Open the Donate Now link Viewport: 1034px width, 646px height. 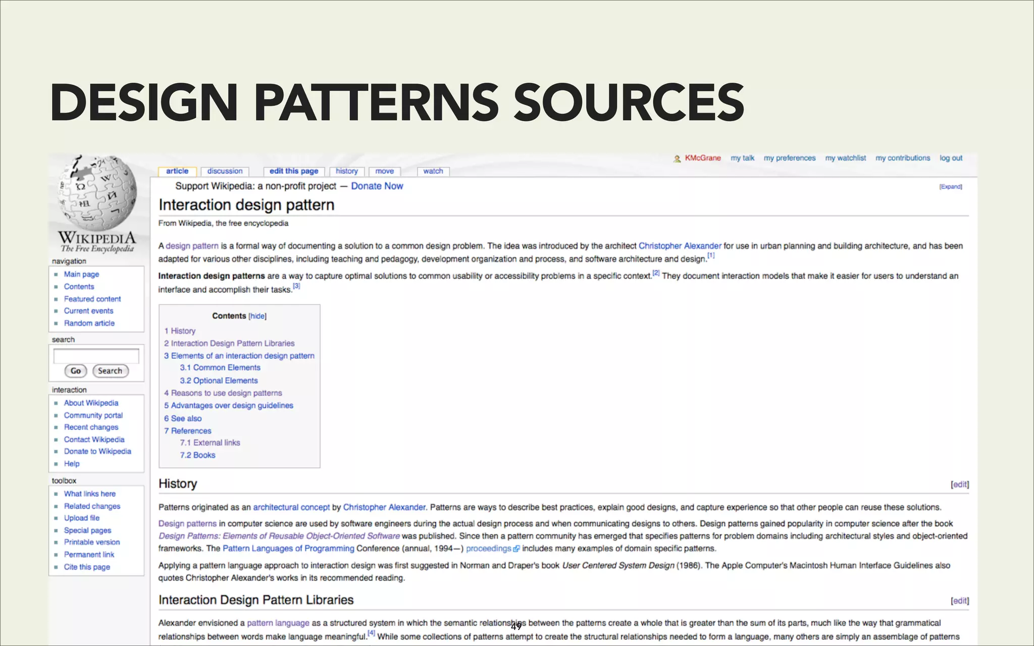[x=377, y=186]
